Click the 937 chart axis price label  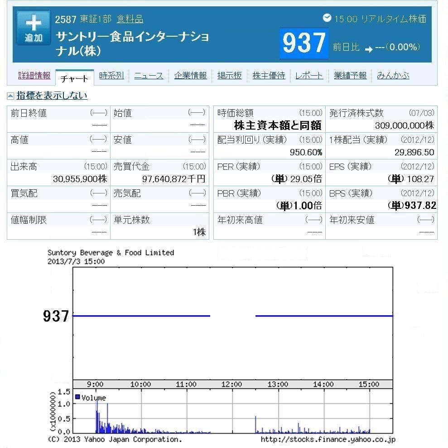(56, 316)
